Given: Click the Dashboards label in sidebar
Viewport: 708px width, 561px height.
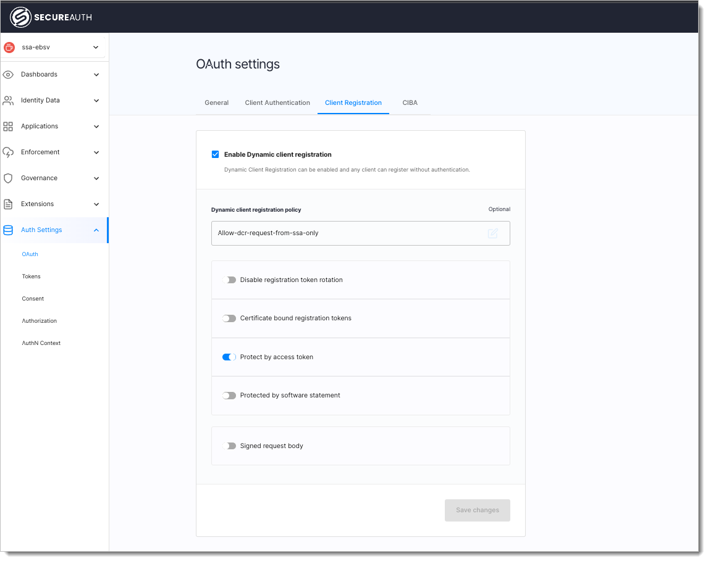Looking at the screenshot, I should click(x=40, y=75).
